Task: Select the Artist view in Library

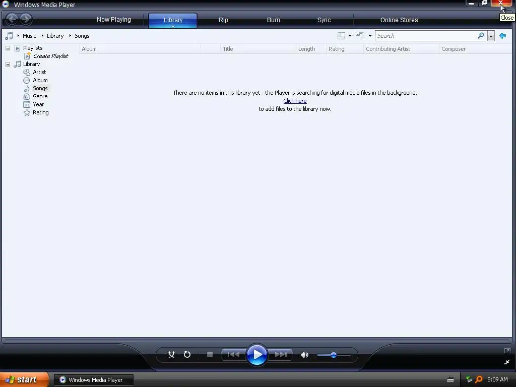Action: click(x=39, y=72)
